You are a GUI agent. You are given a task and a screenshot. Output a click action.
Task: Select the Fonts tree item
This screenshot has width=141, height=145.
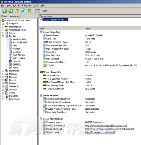pos(16,68)
